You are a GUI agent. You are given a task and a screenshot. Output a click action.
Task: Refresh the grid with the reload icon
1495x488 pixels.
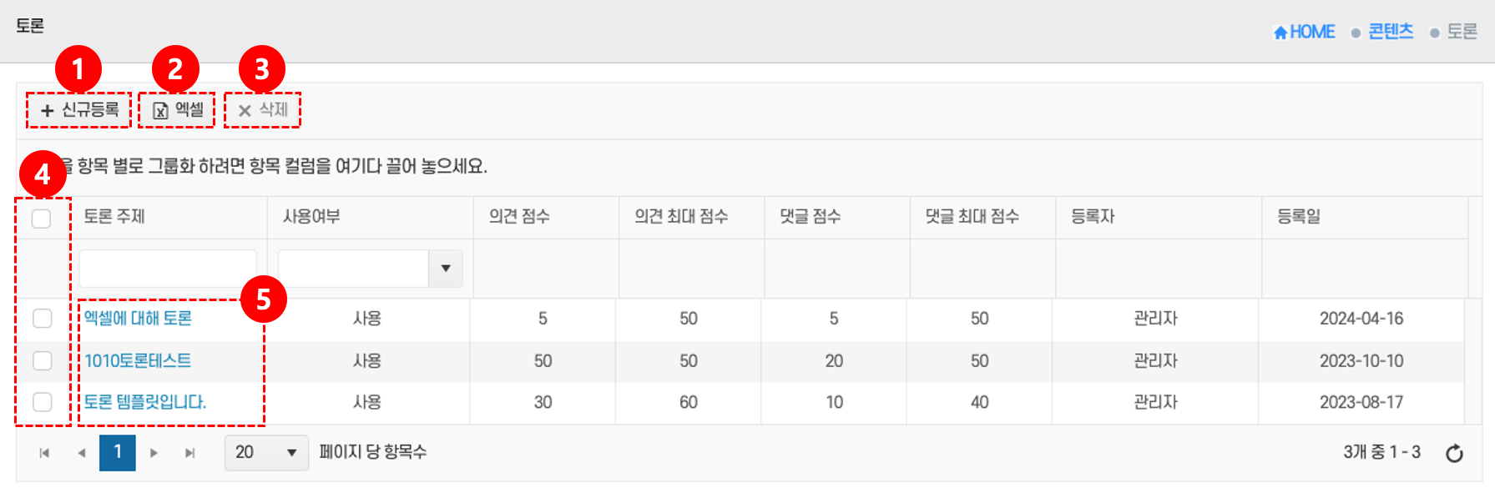coord(1454,453)
